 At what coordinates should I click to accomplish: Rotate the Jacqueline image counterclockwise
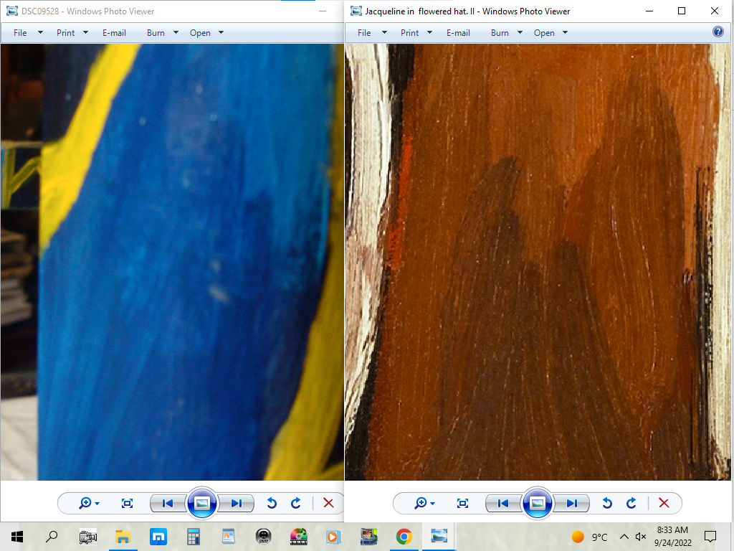point(607,503)
